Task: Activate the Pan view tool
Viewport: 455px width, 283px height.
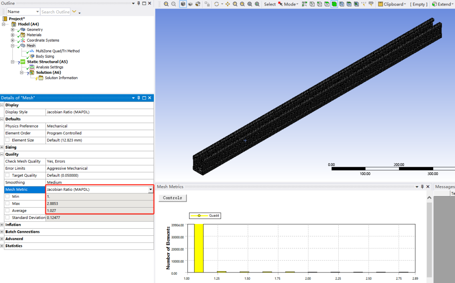Action: [x=228, y=4]
